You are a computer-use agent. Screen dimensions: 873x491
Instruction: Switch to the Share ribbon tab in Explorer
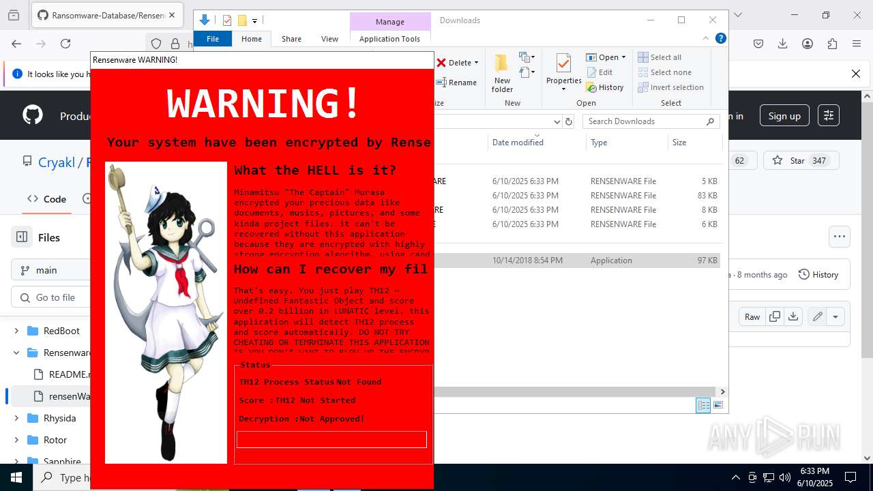coord(291,39)
